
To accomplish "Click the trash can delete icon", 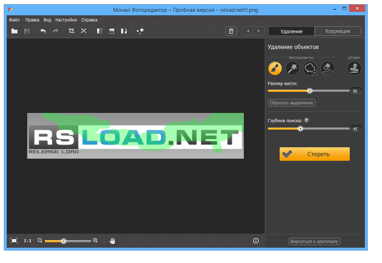I will coord(231,31).
